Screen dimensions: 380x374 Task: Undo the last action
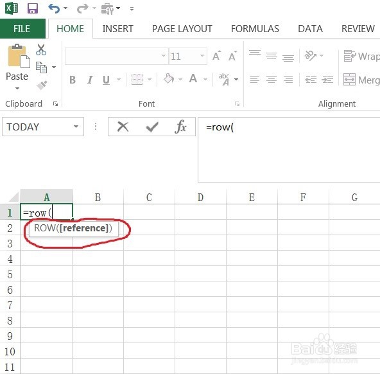(x=54, y=8)
